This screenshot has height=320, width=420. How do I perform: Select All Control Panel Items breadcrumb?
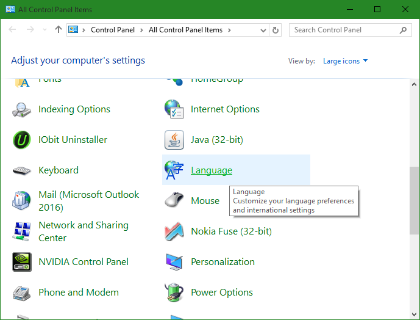point(186,30)
